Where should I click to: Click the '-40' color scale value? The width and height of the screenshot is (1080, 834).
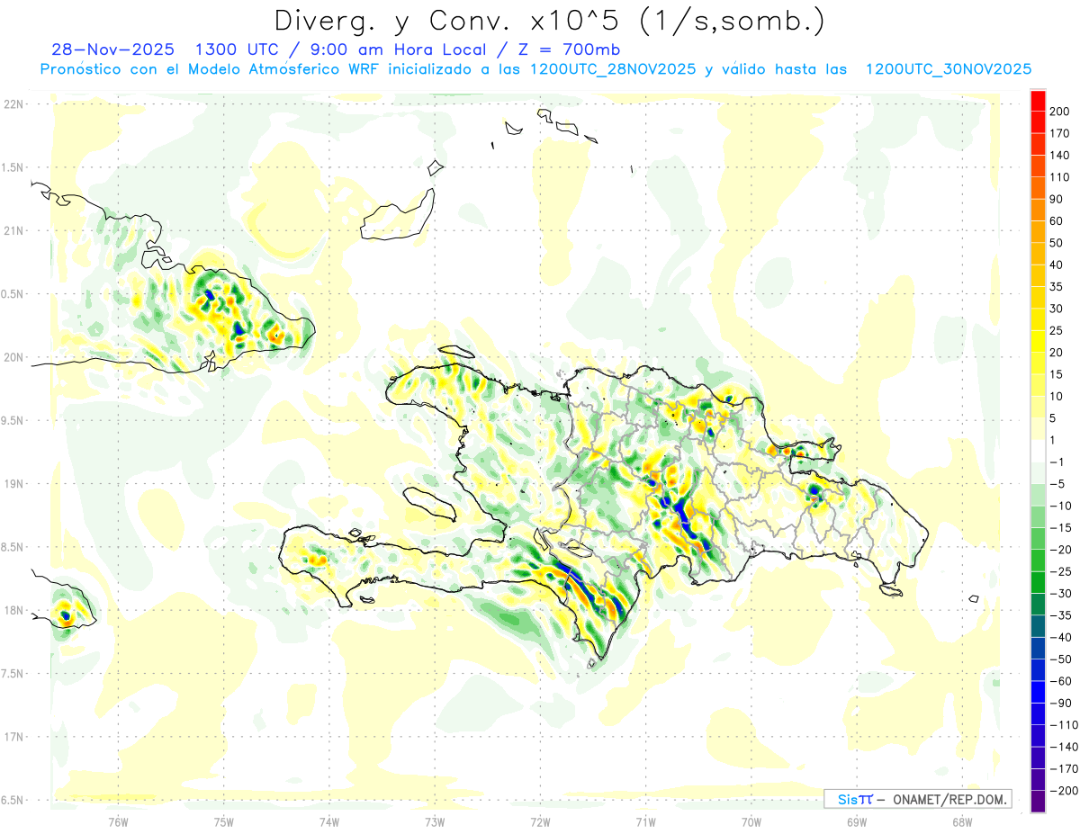[1062, 638]
